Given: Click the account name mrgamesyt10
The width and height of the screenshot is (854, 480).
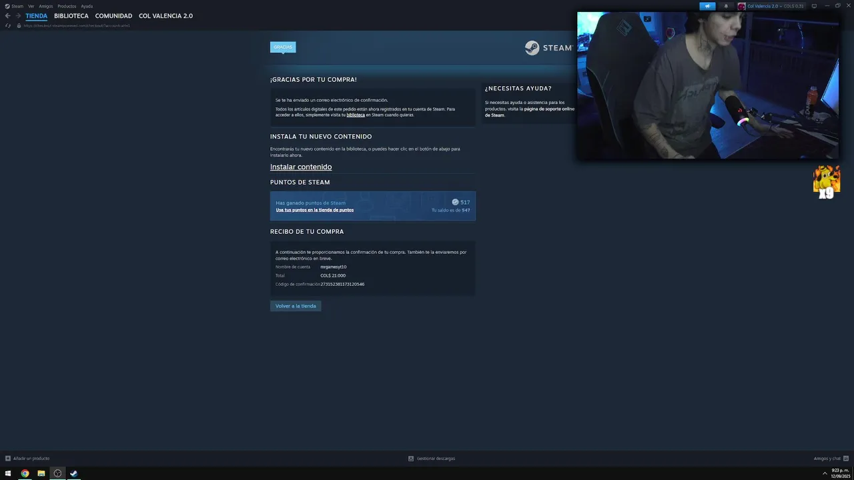Looking at the screenshot, I should [334, 267].
